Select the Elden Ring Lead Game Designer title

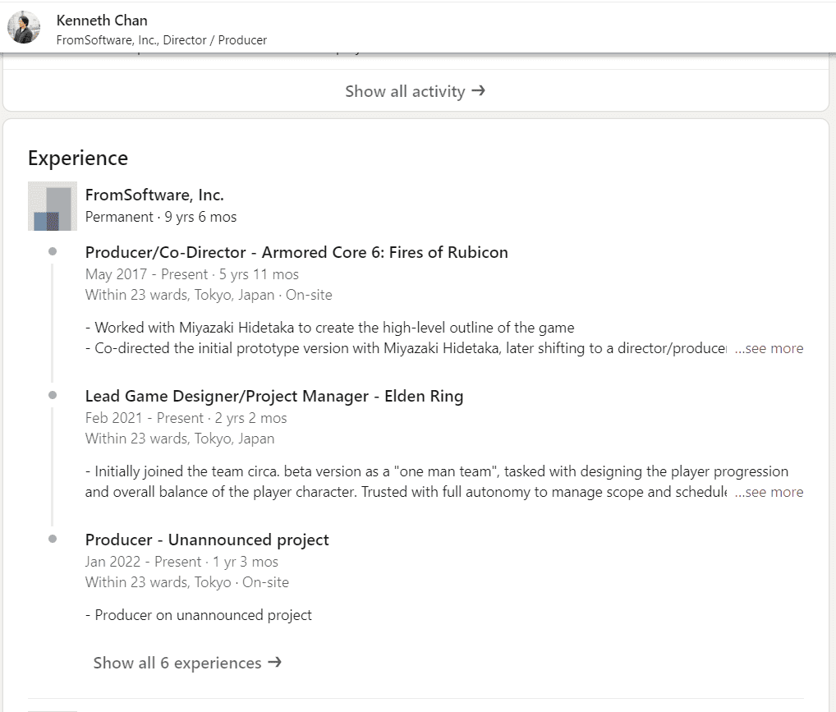tap(274, 396)
